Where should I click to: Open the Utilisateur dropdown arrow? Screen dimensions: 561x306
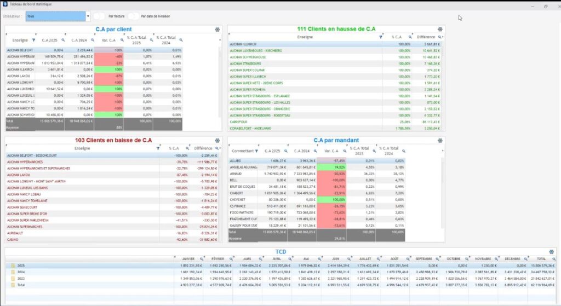[x=88, y=16]
